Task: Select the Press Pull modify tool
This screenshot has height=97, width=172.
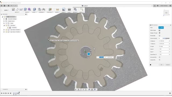Action: [34, 9]
